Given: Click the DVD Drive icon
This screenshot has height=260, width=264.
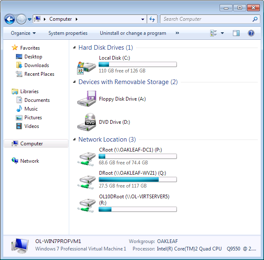Looking at the screenshot, I should (87, 122).
